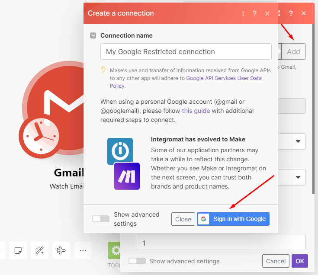Collapse the Connection name field toggle
The image size is (318, 275).
[x=93, y=35]
